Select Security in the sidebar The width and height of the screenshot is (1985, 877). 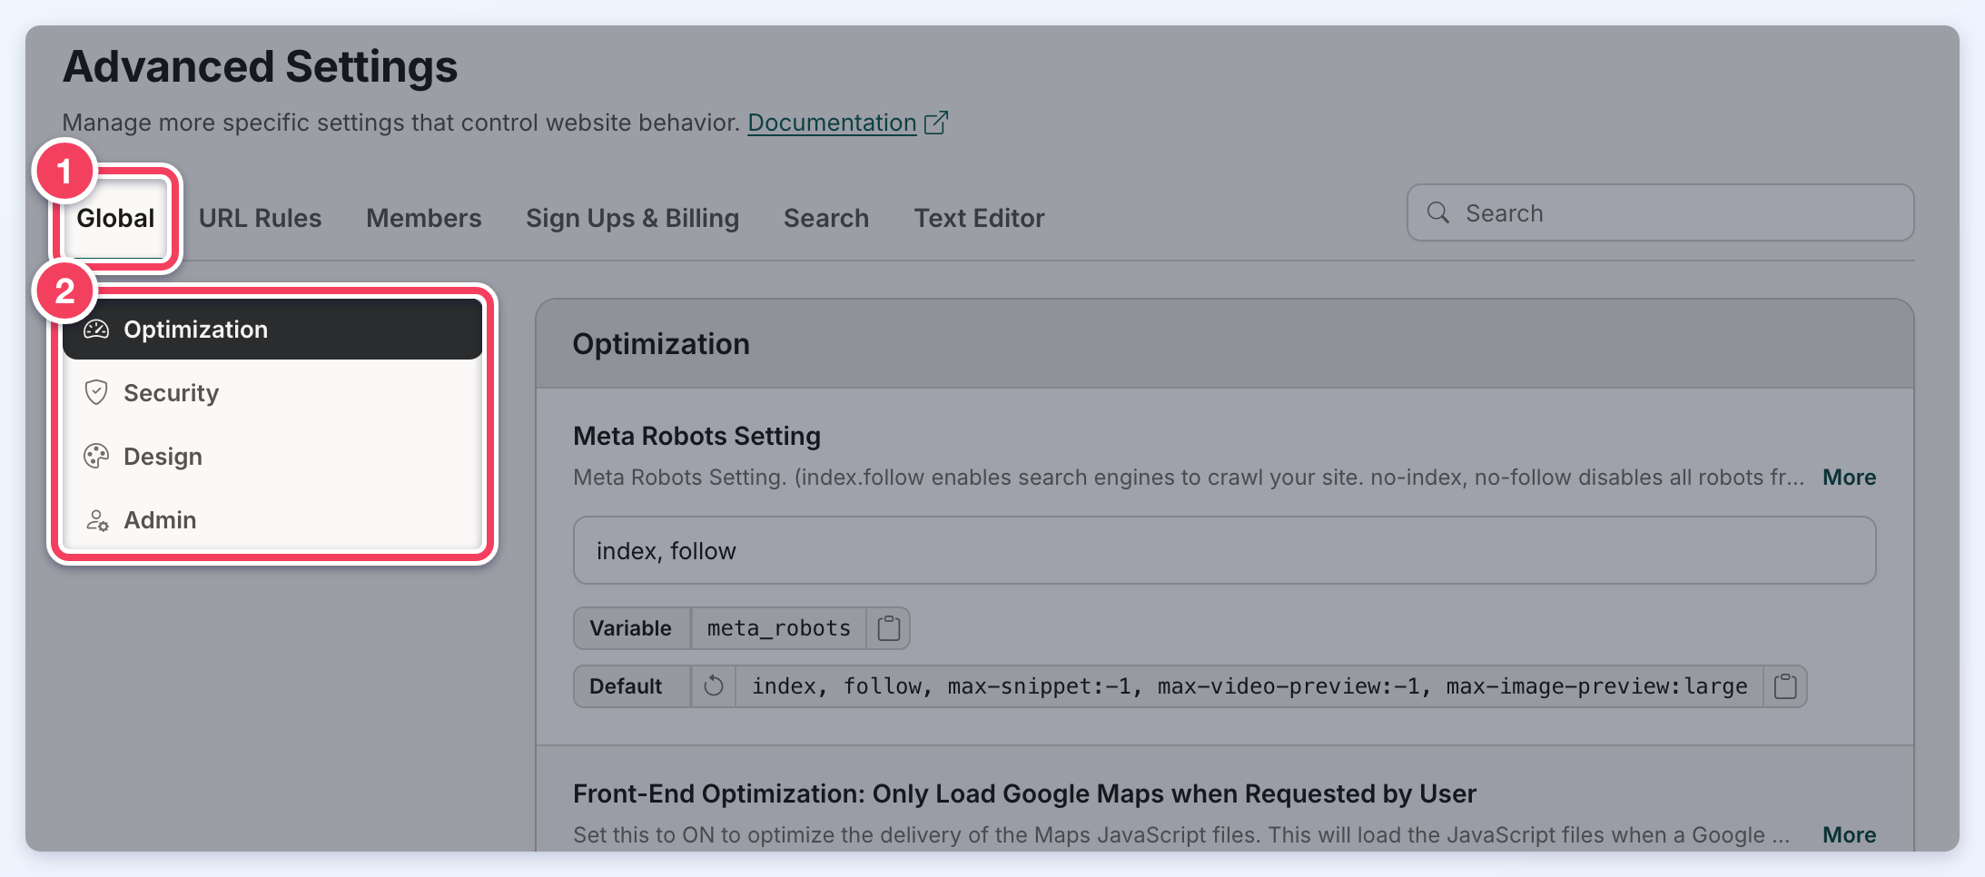coord(272,393)
